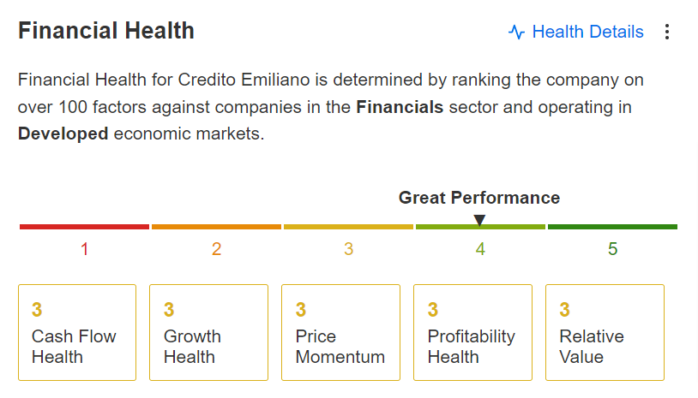Screen dimensions: 698x398
Task: Click the light green scale segment
Action: pyautogui.click(x=480, y=227)
